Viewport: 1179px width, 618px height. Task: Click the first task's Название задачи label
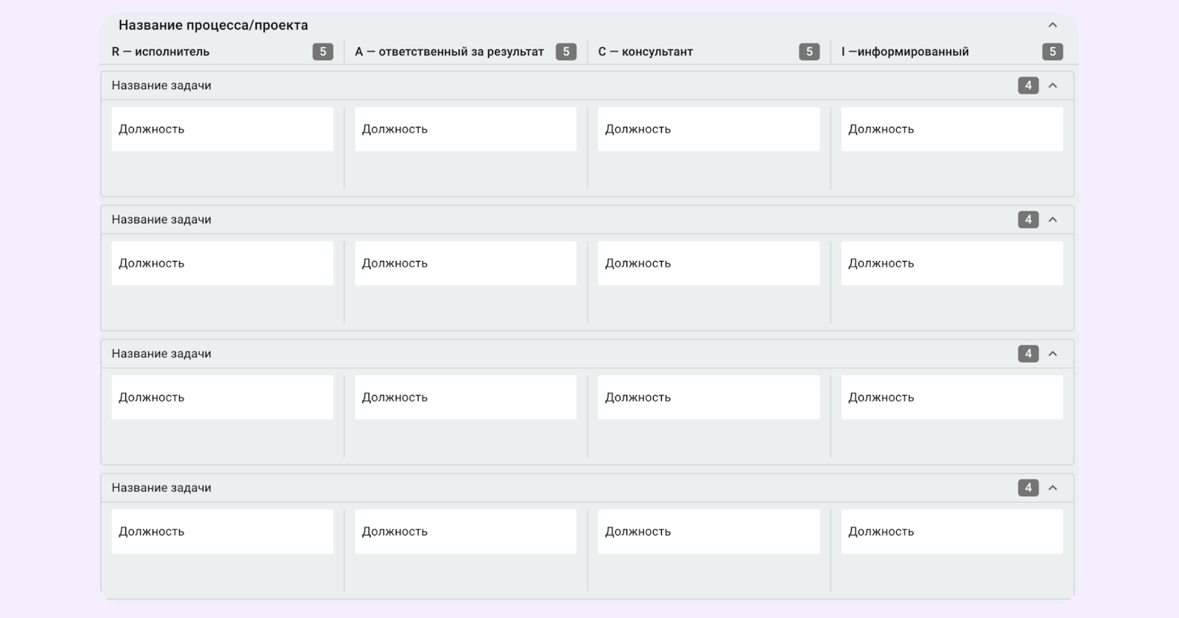click(161, 85)
